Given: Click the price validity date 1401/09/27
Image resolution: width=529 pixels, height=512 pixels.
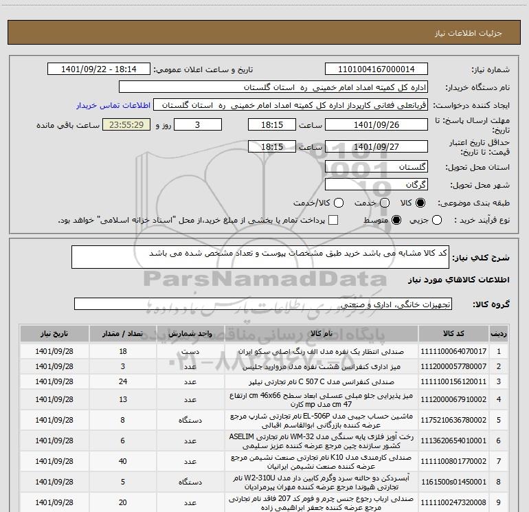Looking at the screenshot, I should click(x=376, y=146).
